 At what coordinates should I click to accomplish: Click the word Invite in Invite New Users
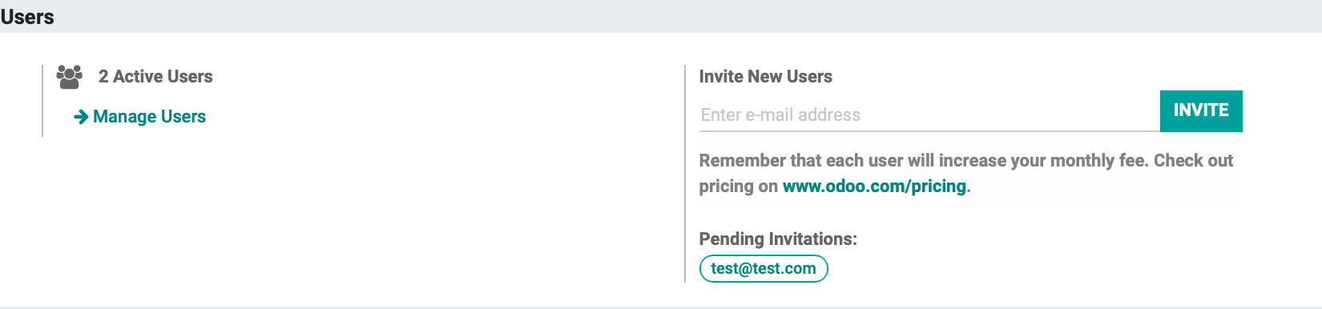pyautogui.click(x=720, y=76)
